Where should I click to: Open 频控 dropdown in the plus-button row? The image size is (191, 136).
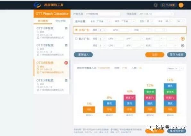[x=103, y=39]
